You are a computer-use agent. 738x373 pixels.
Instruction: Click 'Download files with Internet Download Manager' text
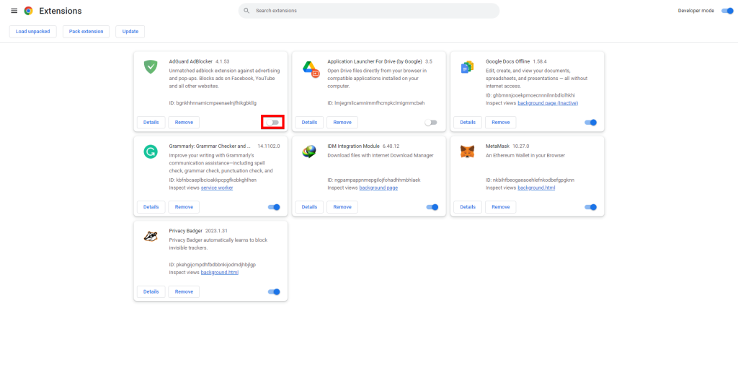(x=381, y=155)
